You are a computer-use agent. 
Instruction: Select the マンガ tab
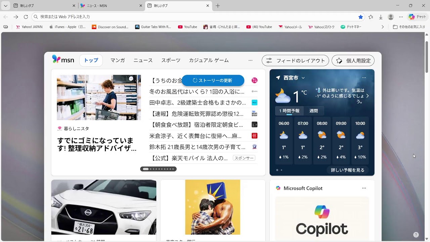[x=118, y=61]
